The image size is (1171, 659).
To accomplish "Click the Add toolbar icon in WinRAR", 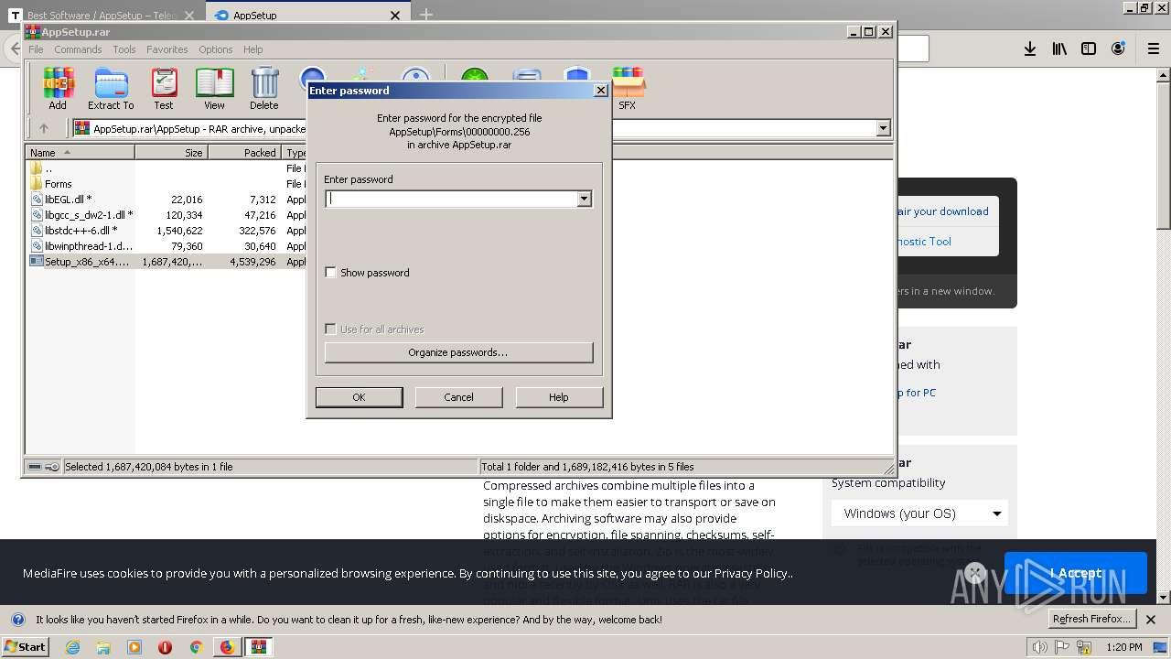I will [58, 89].
